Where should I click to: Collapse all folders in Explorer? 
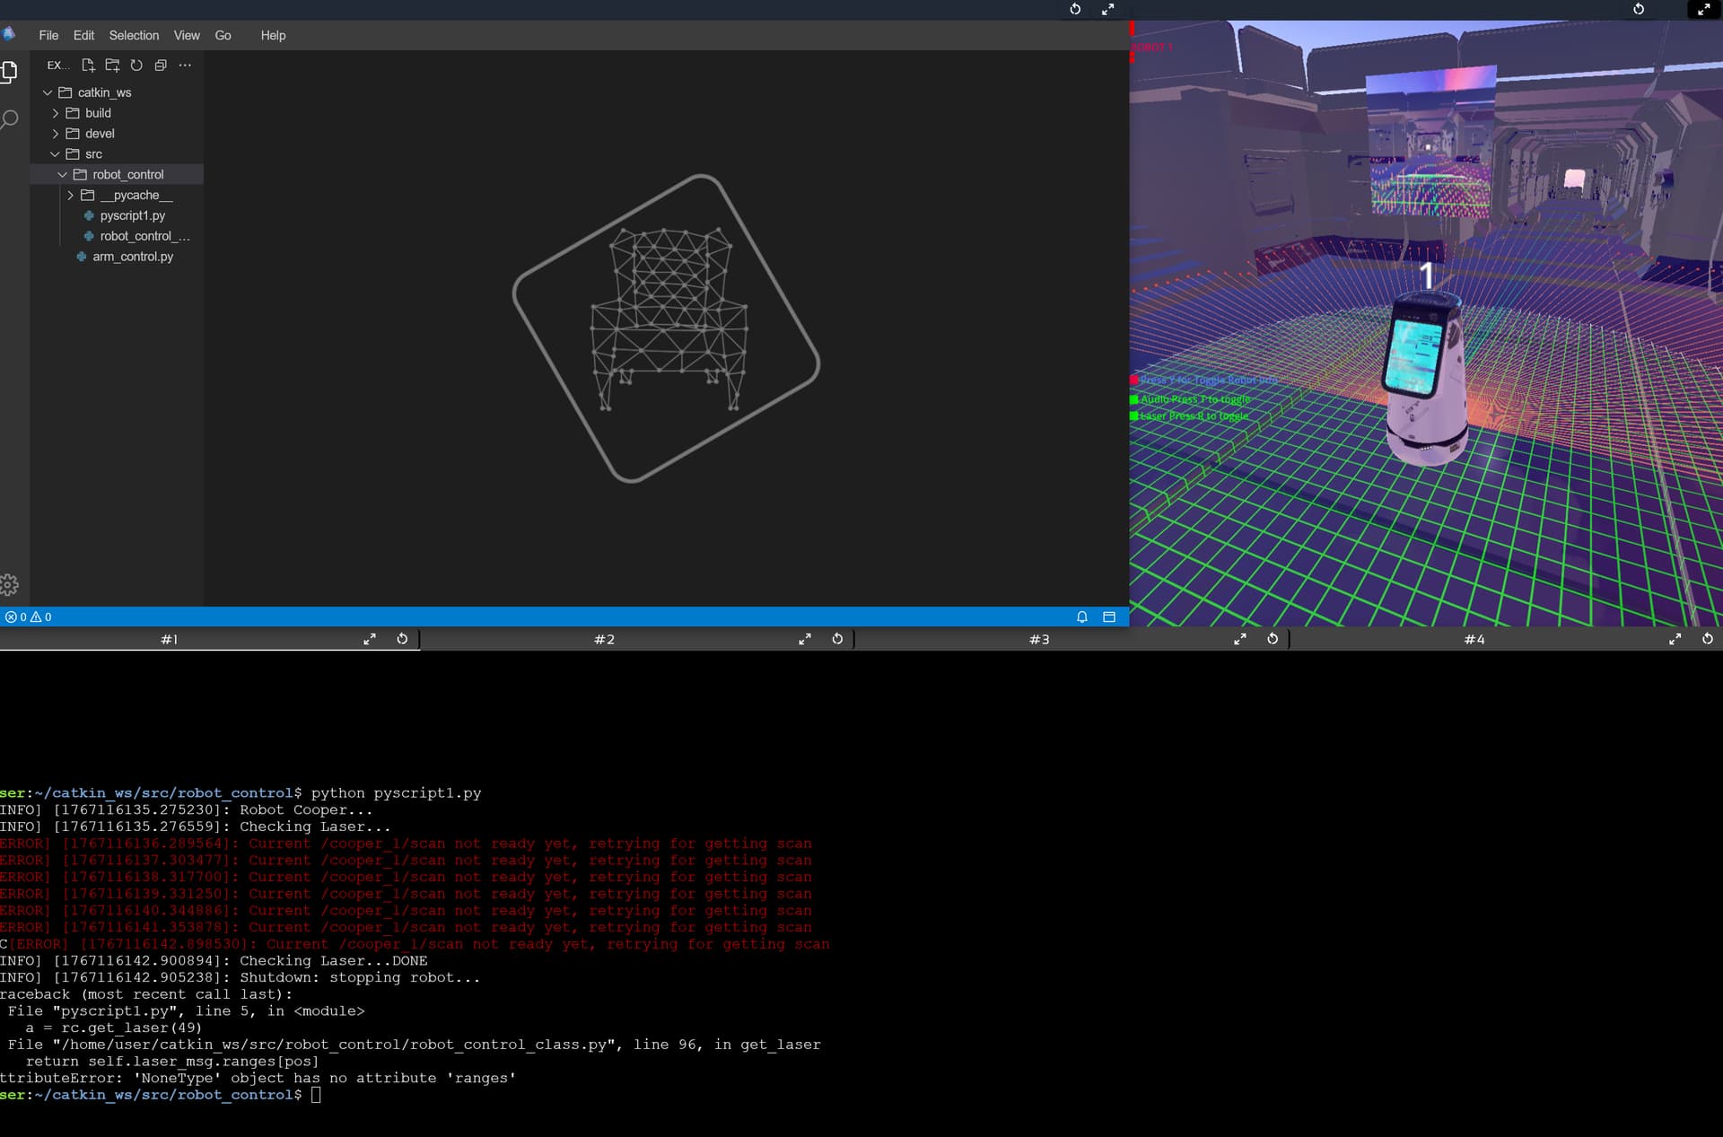(x=161, y=66)
